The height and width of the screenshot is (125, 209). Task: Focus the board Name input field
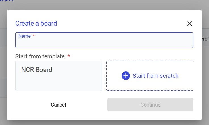point(104,43)
